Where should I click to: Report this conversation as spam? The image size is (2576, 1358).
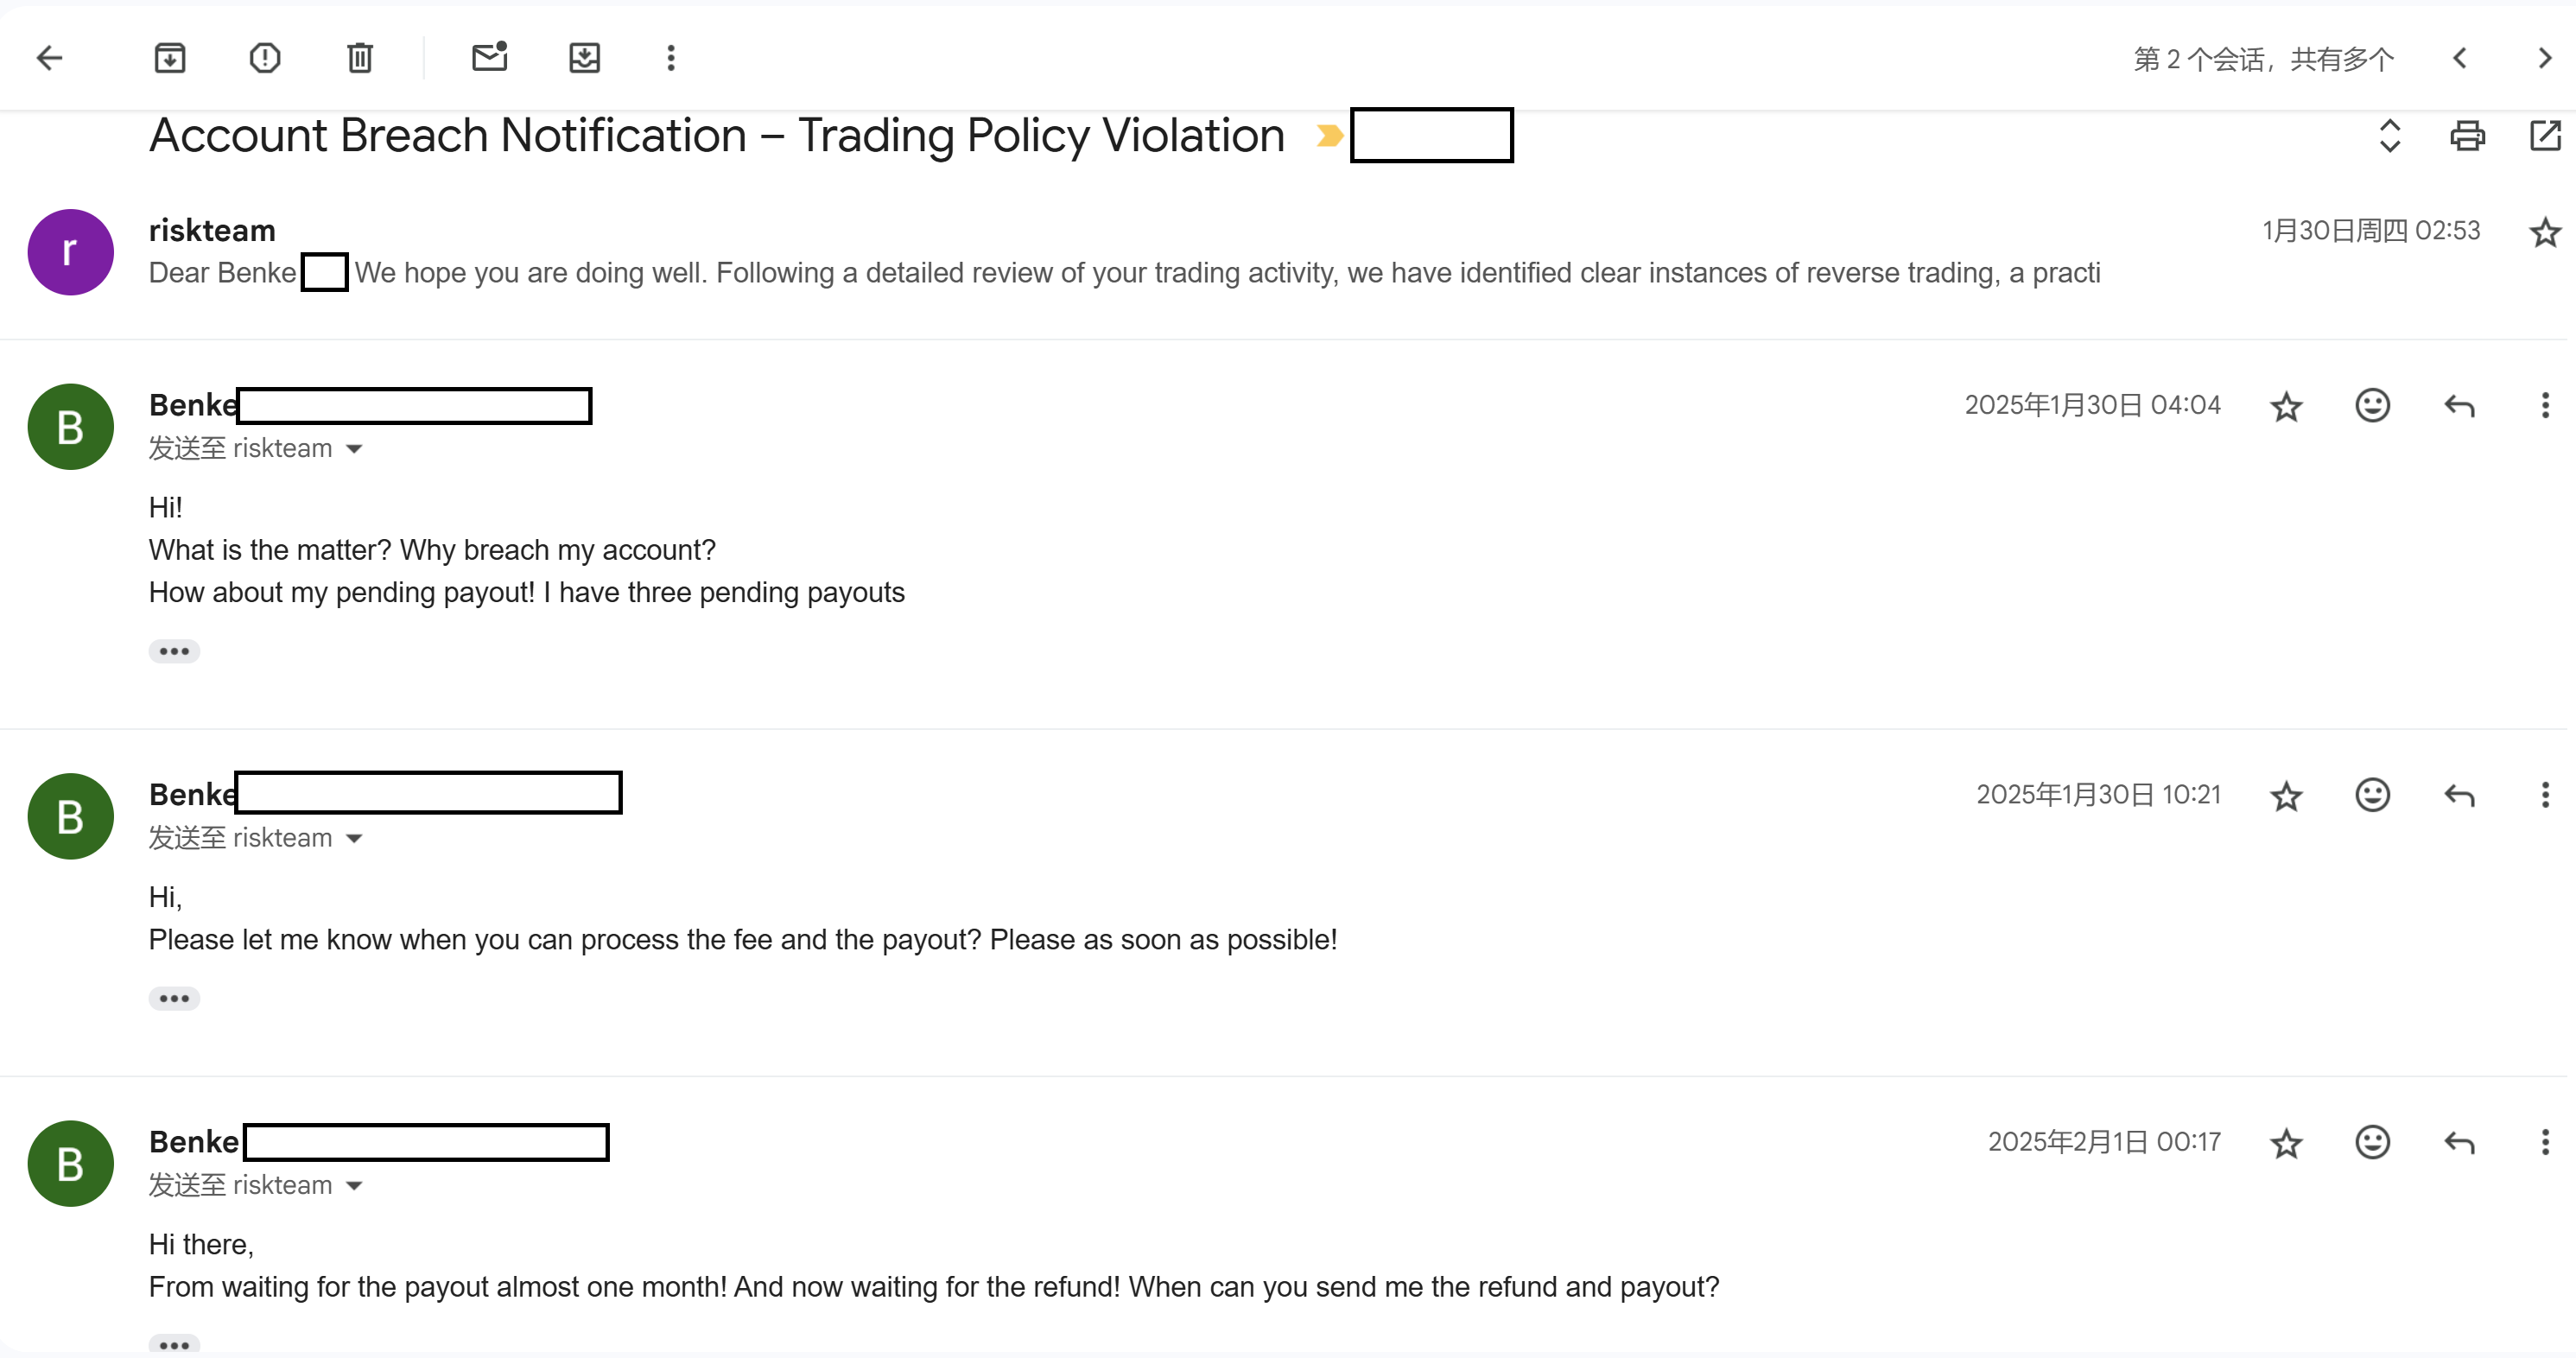(x=265, y=58)
